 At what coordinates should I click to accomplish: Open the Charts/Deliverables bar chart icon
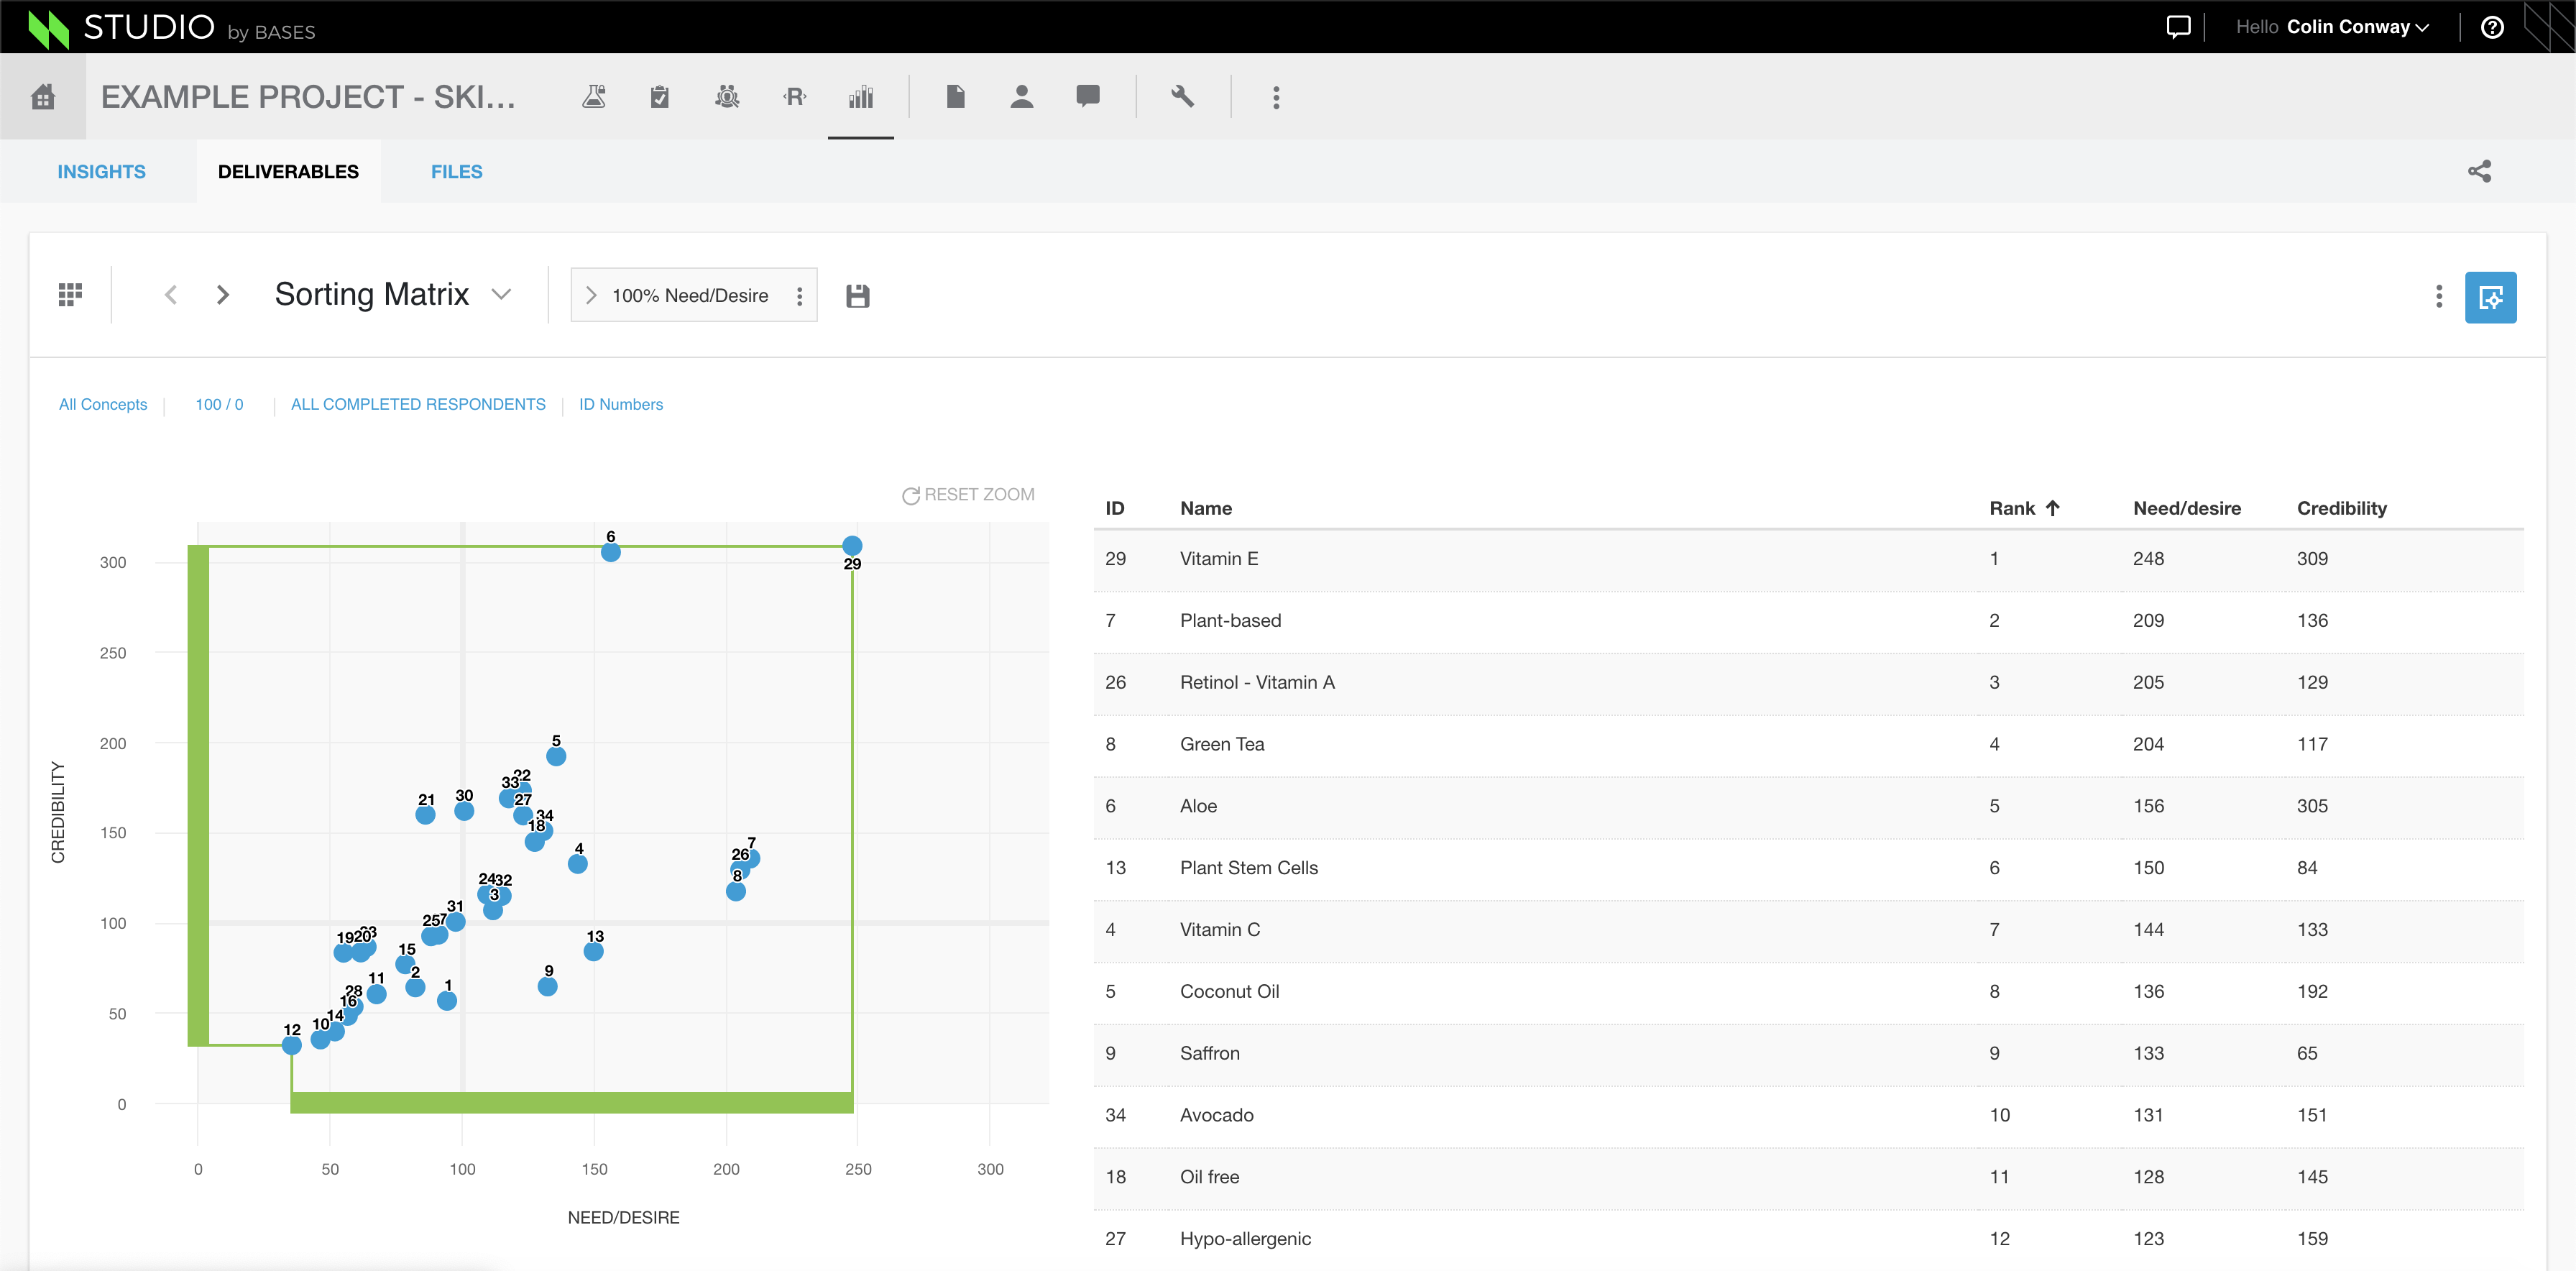coord(860,96)
